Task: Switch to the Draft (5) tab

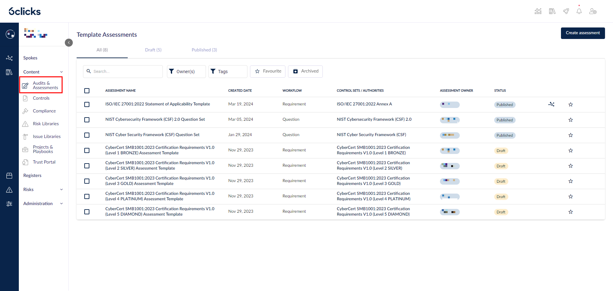Action: (x=153, y=50)
